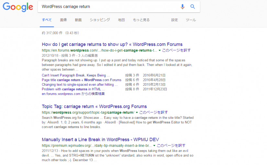
Task: Start voice search with microphone icon
Action: [183, 7]
